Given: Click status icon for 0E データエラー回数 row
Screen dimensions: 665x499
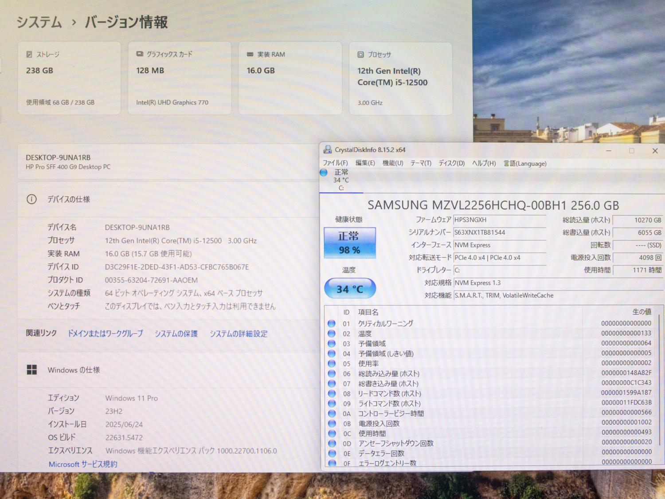Looking at the screenshot, I should point(332,453).
